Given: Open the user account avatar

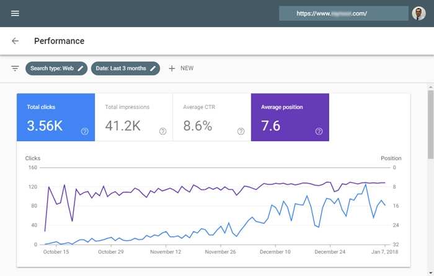Looking at the screenshot, I should coord(418,13).
